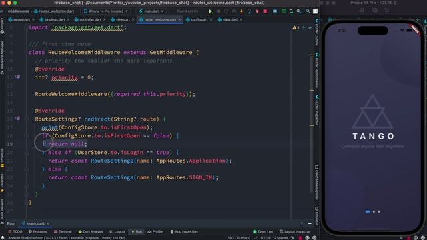Open the Flutter Outline side panel
Screen dimensions: 427x240
coord(316,32)
